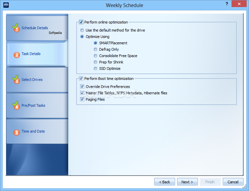Click the resize grip at dialog corner

(244, 187)
